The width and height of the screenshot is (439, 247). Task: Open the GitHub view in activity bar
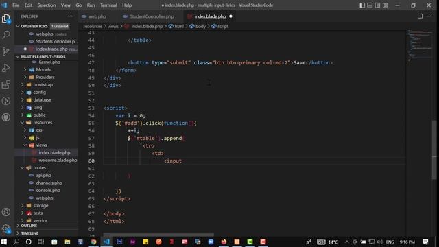(6, 117)
